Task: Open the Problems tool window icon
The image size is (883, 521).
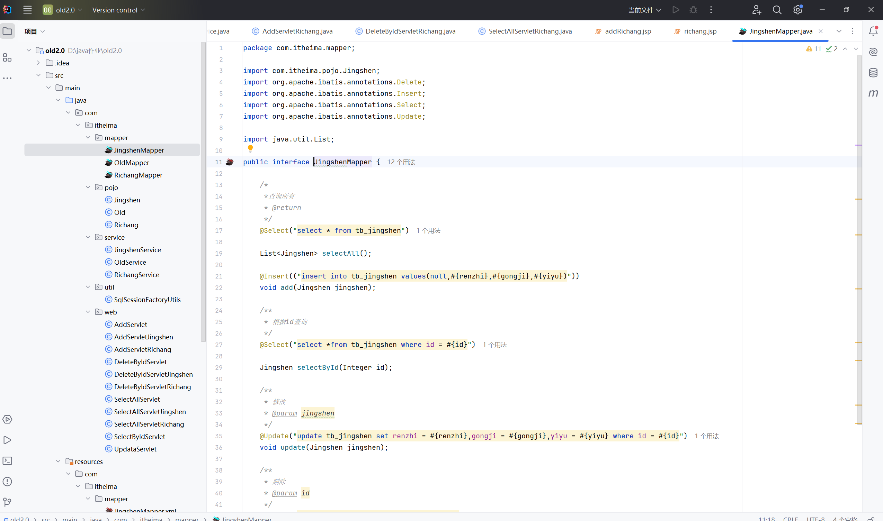Action: [7, 481]
